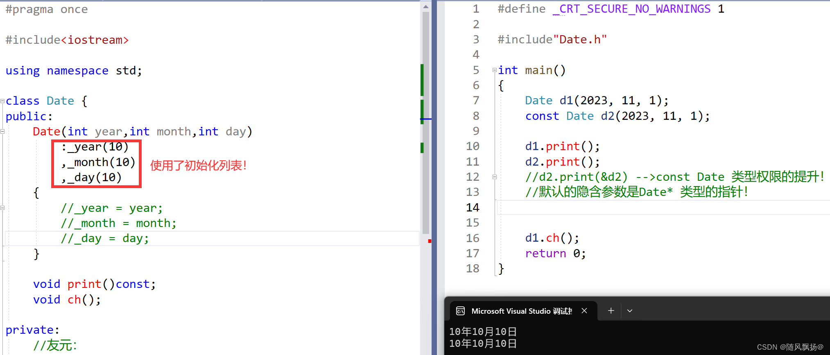
Task: Click on ',_month(10)' initializer
Action: pyautogui.click(x=98, y=162)
